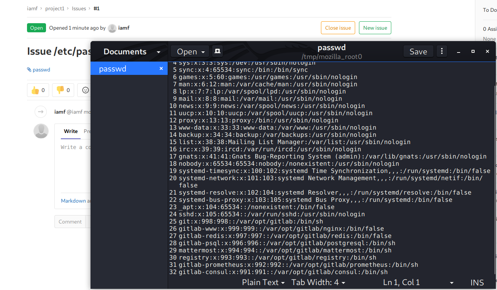Click the thumbs down reaction
Viewport: 497px width, 290px height.
[63, 90]
